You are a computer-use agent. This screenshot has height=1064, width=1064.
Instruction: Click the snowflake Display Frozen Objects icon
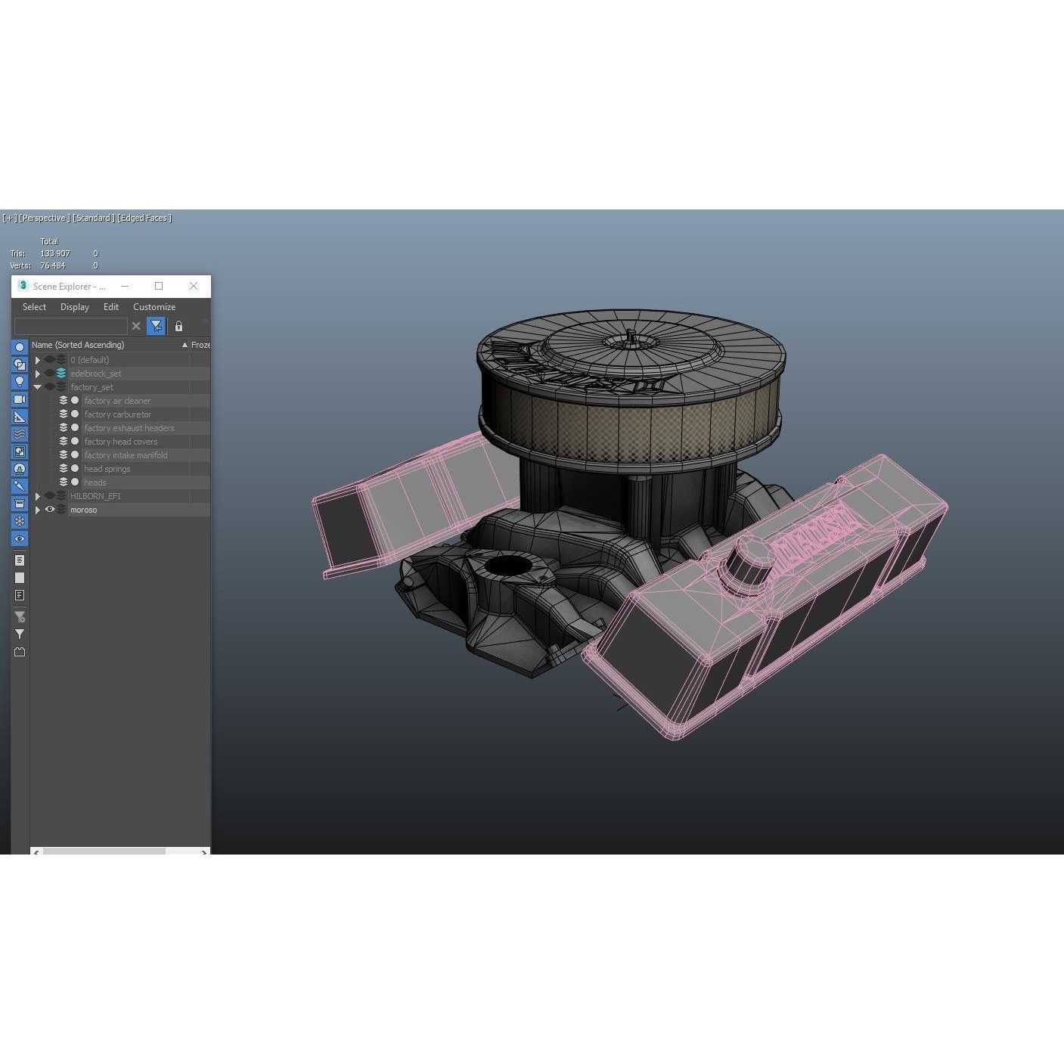coord(19,520)
